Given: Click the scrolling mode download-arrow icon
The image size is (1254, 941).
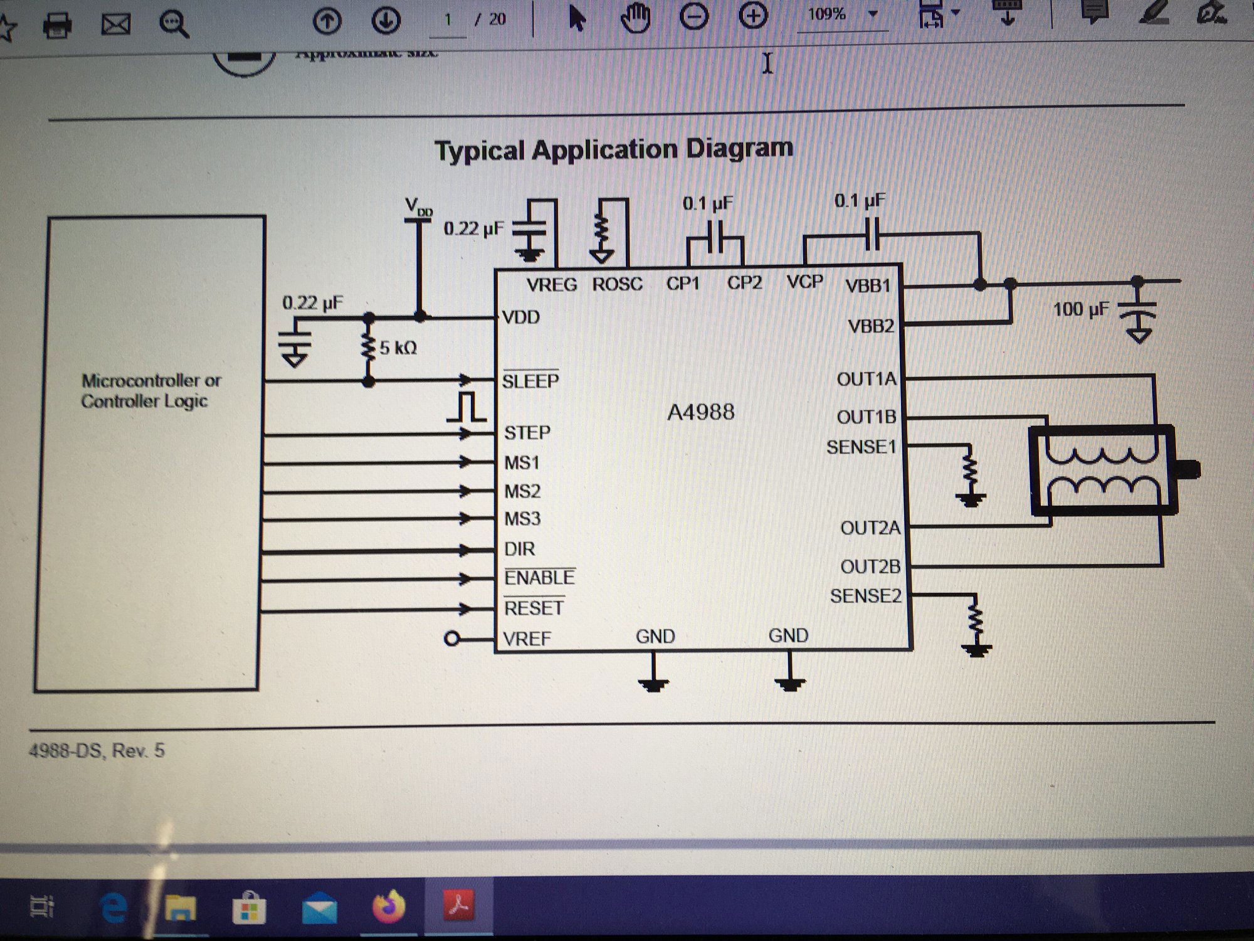Looking at the screenshot, I should coord(1008,11).
